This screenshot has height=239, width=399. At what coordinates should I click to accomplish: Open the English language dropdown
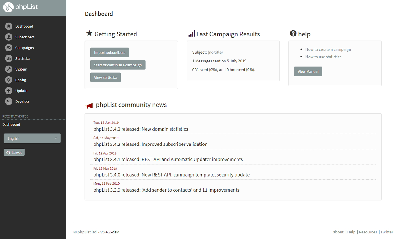click(x=32, y=138)
